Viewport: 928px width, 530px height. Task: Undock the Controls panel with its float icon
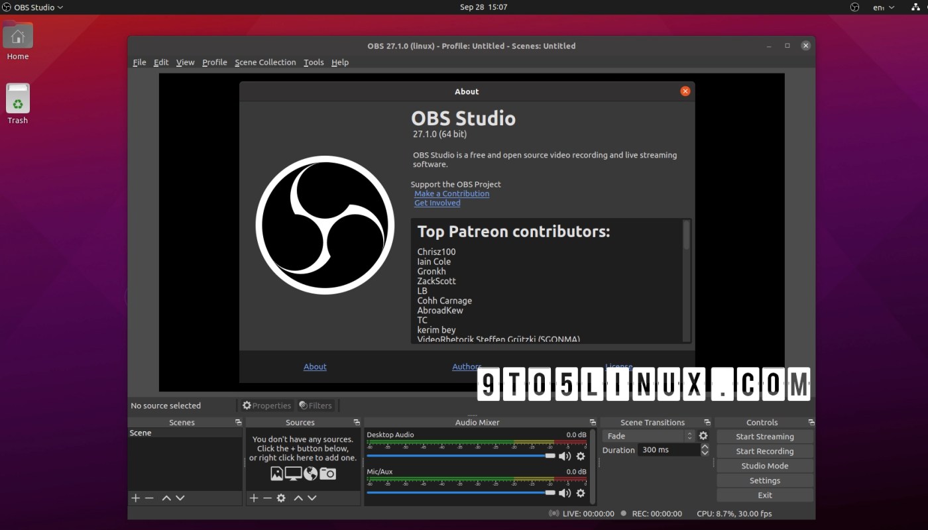(811, 423)
